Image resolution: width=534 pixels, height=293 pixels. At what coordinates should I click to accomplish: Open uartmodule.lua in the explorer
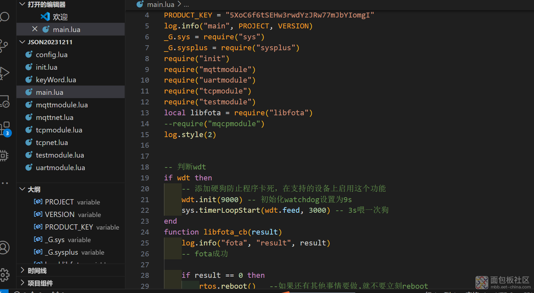point(71,167)
